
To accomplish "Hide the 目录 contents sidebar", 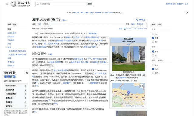I will pos(15,24).
